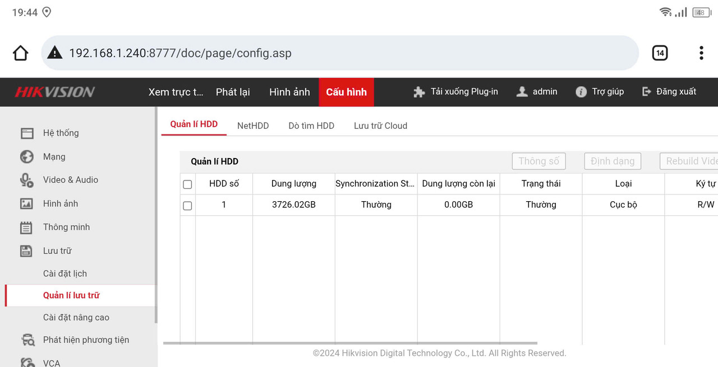Click the Synchronization St... column header
This screenshot has width=718, height=367.
click(376, 184)
